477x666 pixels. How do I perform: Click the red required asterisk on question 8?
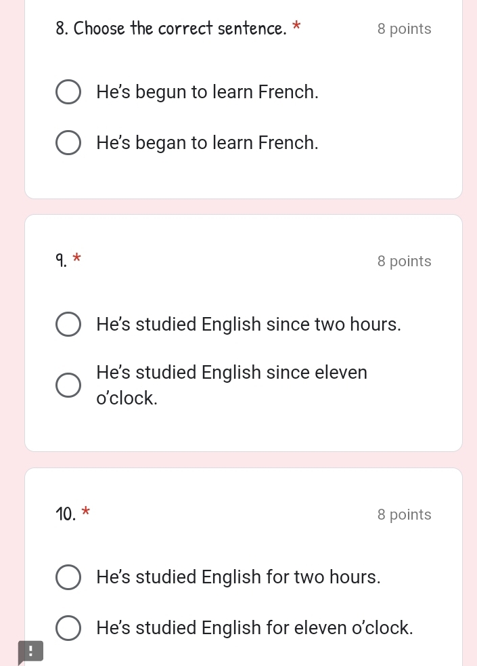tap(297, 26)
